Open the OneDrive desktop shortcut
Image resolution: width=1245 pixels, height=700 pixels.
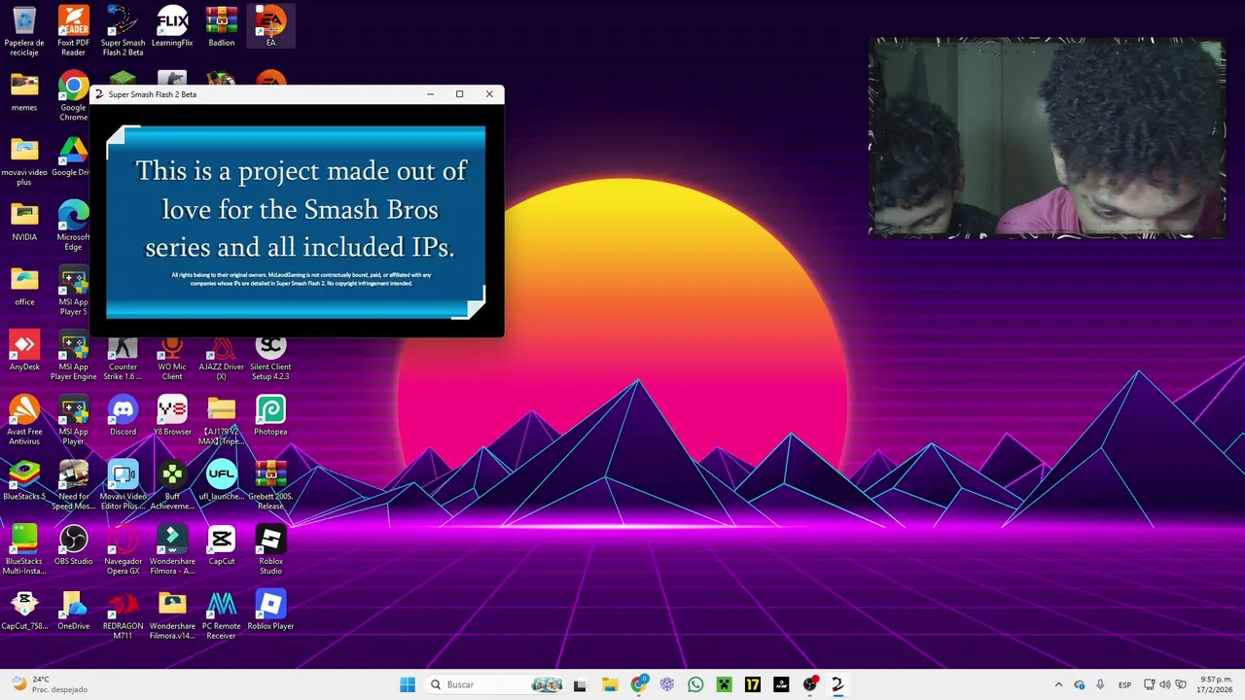pos(73,611)
